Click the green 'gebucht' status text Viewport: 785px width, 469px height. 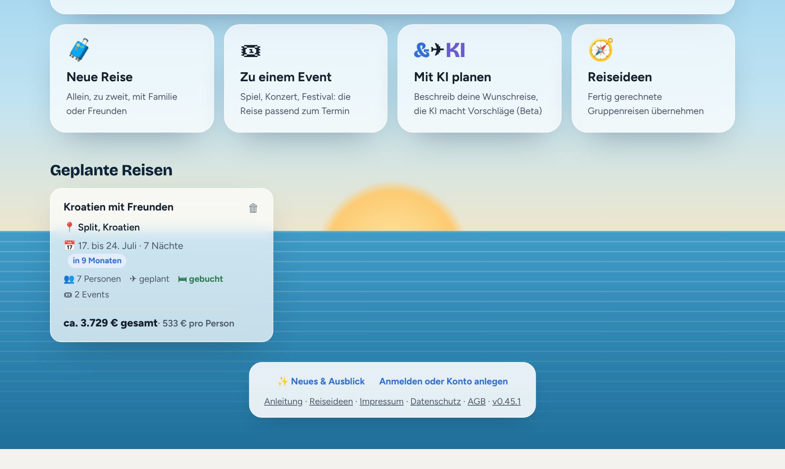tap(206, 279)
